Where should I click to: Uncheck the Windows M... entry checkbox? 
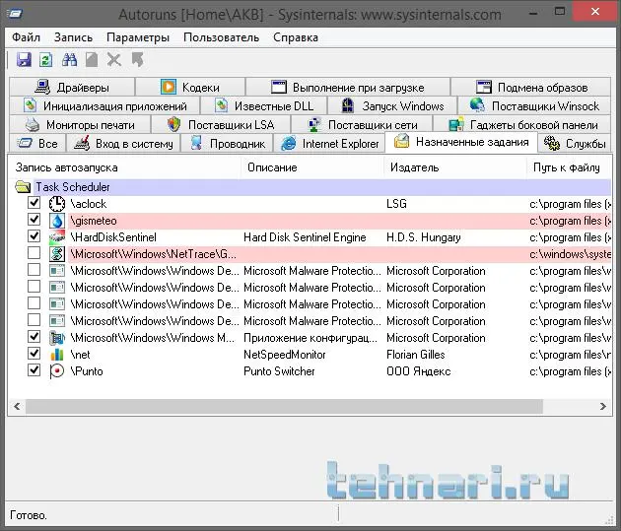(x=34, y=336)
